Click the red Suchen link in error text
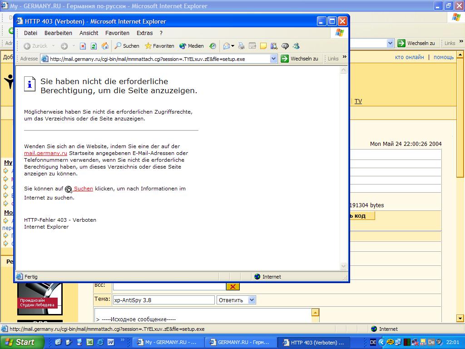This screenshot has width=465, height=349. (x=83, y=189)
